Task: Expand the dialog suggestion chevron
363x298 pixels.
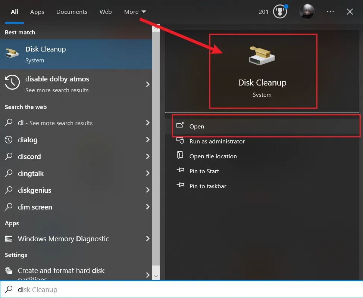Action: tap(148, 140)
